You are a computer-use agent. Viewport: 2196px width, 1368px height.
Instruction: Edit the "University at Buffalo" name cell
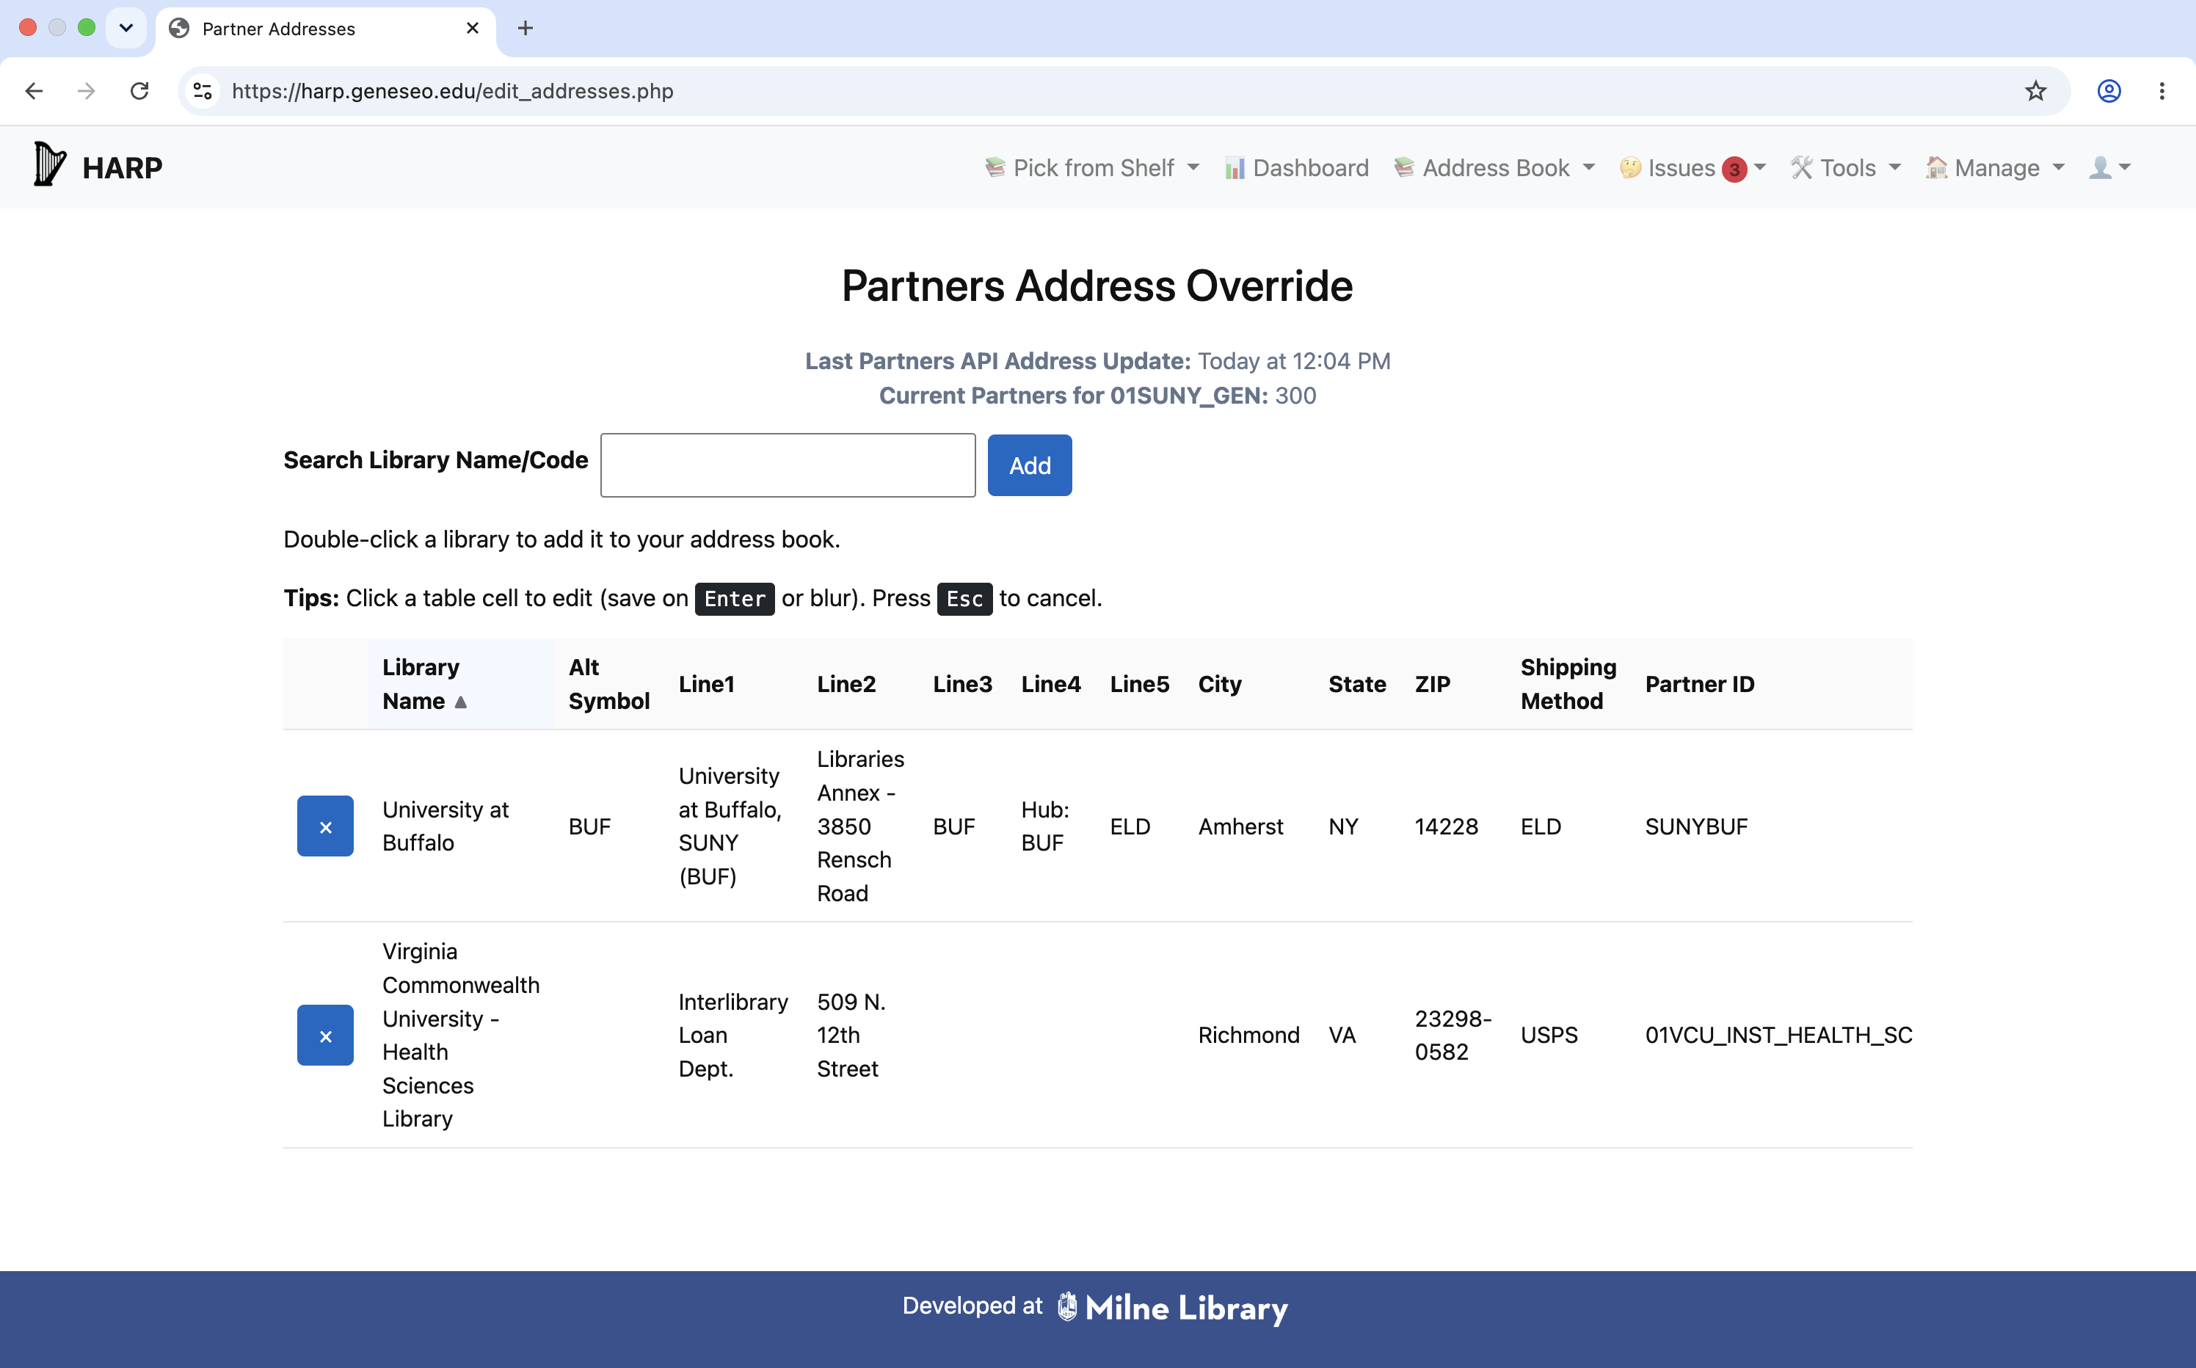(x=462, y=826)
